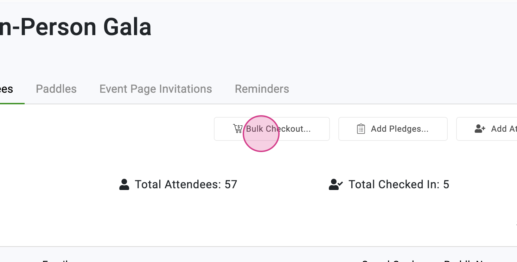The image size is (517, 262).
Task: Click the clipboard icon on Add Pledges
Action: coord(361,129)
